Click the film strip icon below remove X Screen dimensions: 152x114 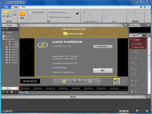(x=15, y=15)
